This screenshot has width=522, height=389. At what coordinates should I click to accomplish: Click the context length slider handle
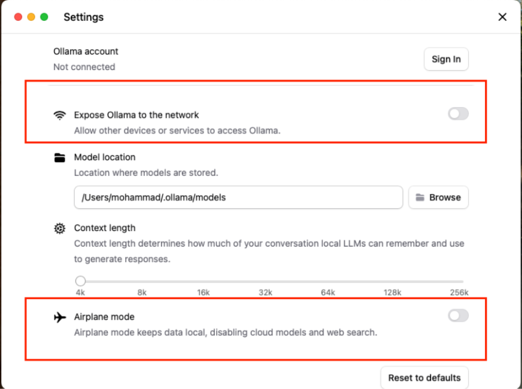(80, 281)
